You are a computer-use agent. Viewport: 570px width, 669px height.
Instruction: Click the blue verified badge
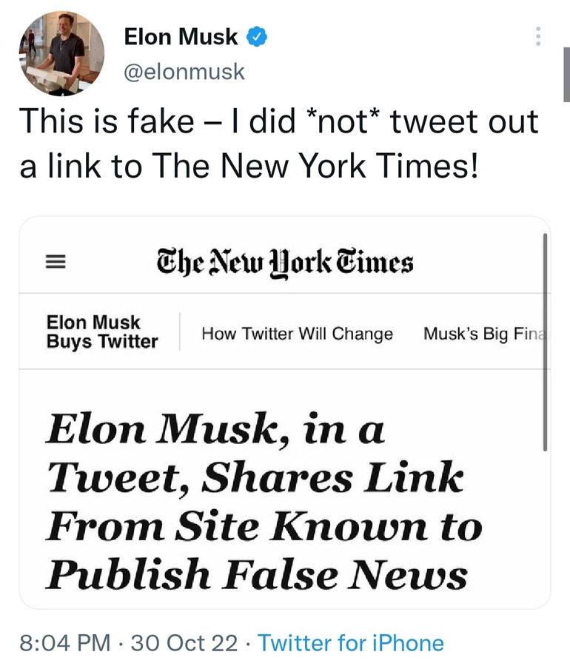tap(257, 36)
